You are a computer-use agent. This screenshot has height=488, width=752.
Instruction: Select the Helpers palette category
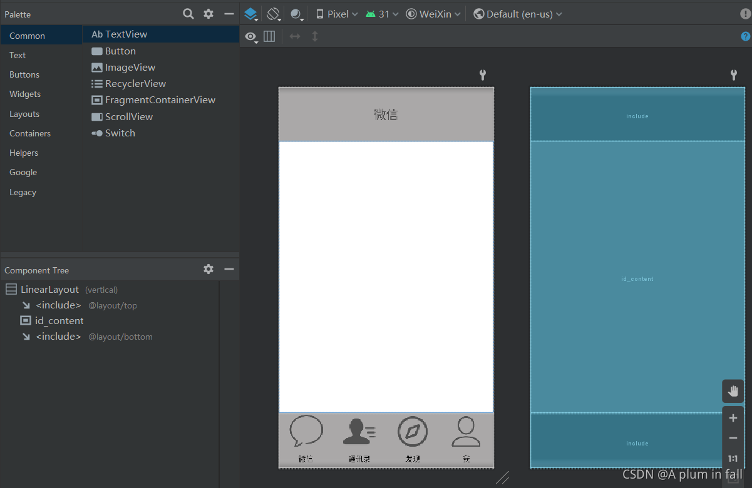click(x=41, y=153)
